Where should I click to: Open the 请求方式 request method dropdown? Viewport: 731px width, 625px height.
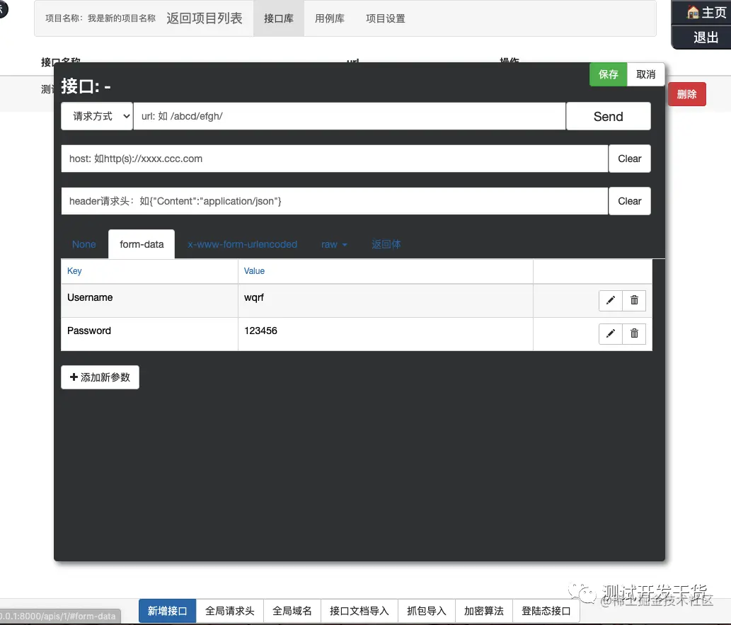point(96,115)
